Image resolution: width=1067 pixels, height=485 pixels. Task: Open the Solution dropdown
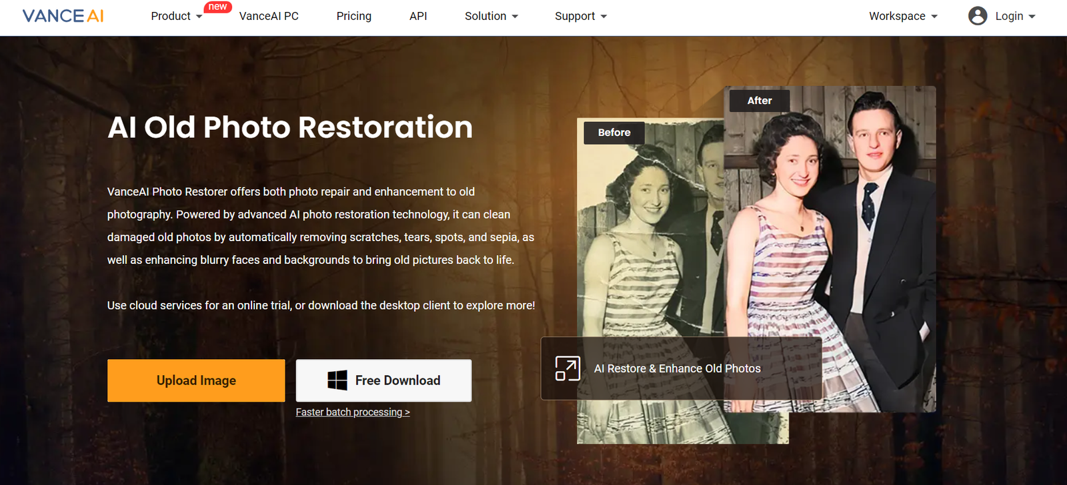[491, 16]
